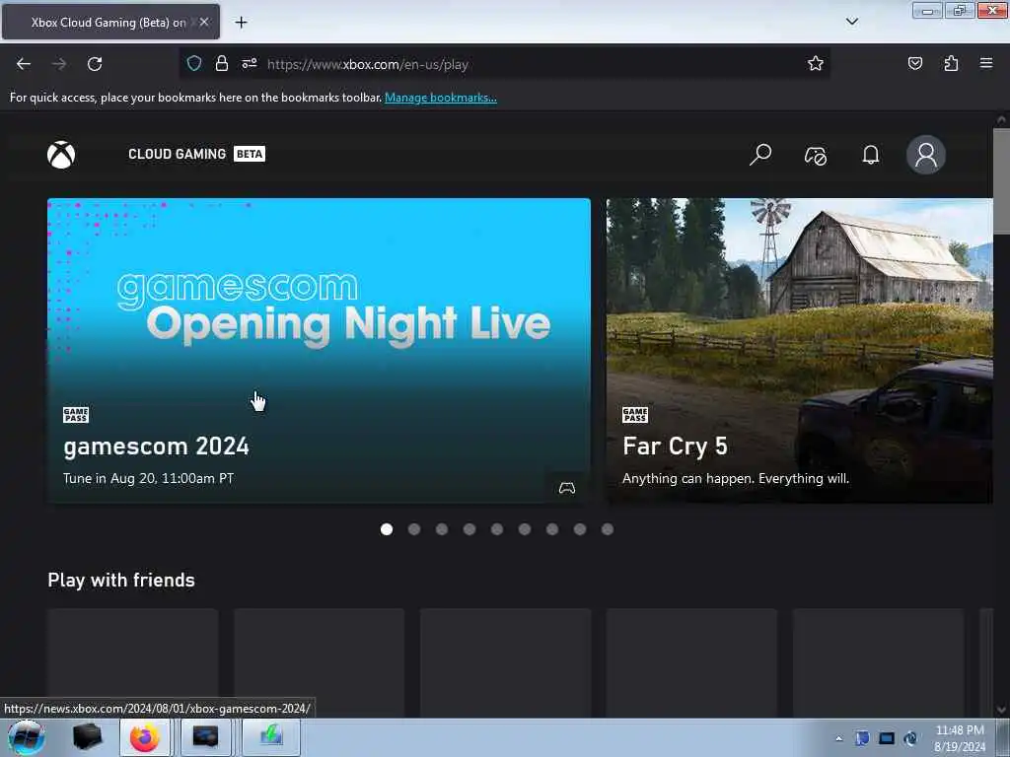Open the Save to Pocket icon

coord(914,63)
